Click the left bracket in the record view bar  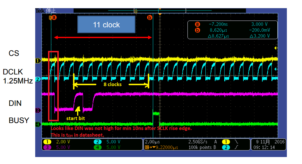point(134,11)
